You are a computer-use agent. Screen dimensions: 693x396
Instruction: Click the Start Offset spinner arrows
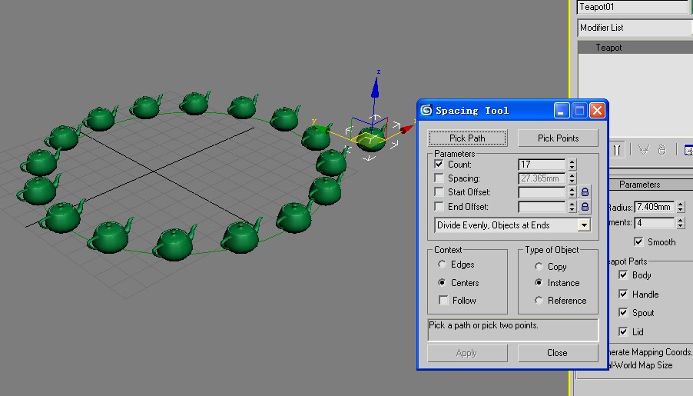[x=572, y=192]
